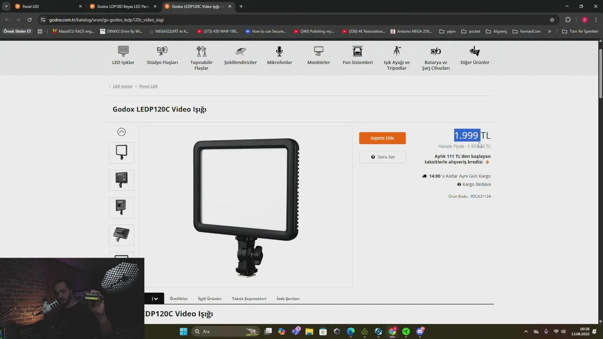Click the address bar URL field
This screenshot has width=603, height=339.
click(297, 20)
